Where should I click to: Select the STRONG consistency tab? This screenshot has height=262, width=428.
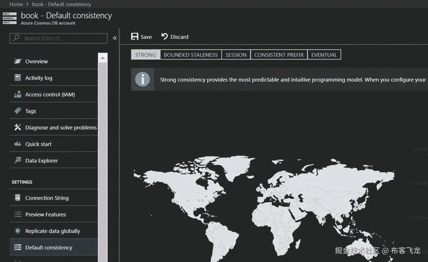[146, 55]
